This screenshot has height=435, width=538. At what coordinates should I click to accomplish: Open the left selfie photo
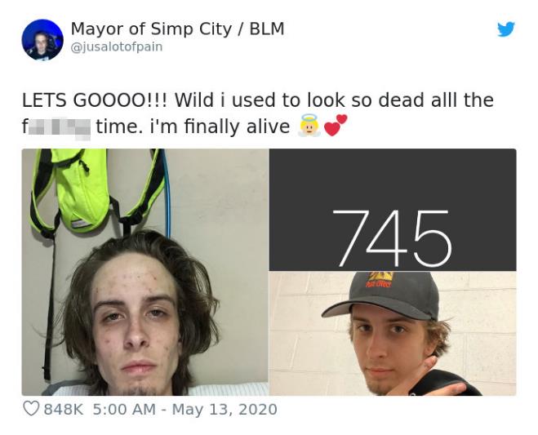(145, 272)
